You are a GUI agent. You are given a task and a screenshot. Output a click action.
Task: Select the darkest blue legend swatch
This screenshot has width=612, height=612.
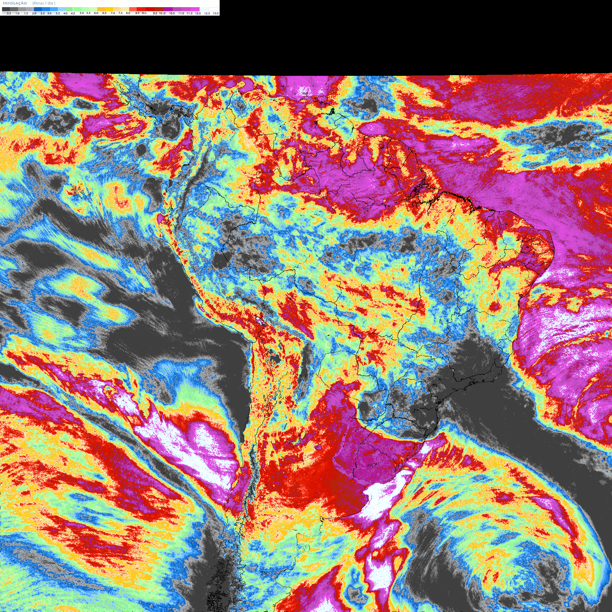coord(38,9)
